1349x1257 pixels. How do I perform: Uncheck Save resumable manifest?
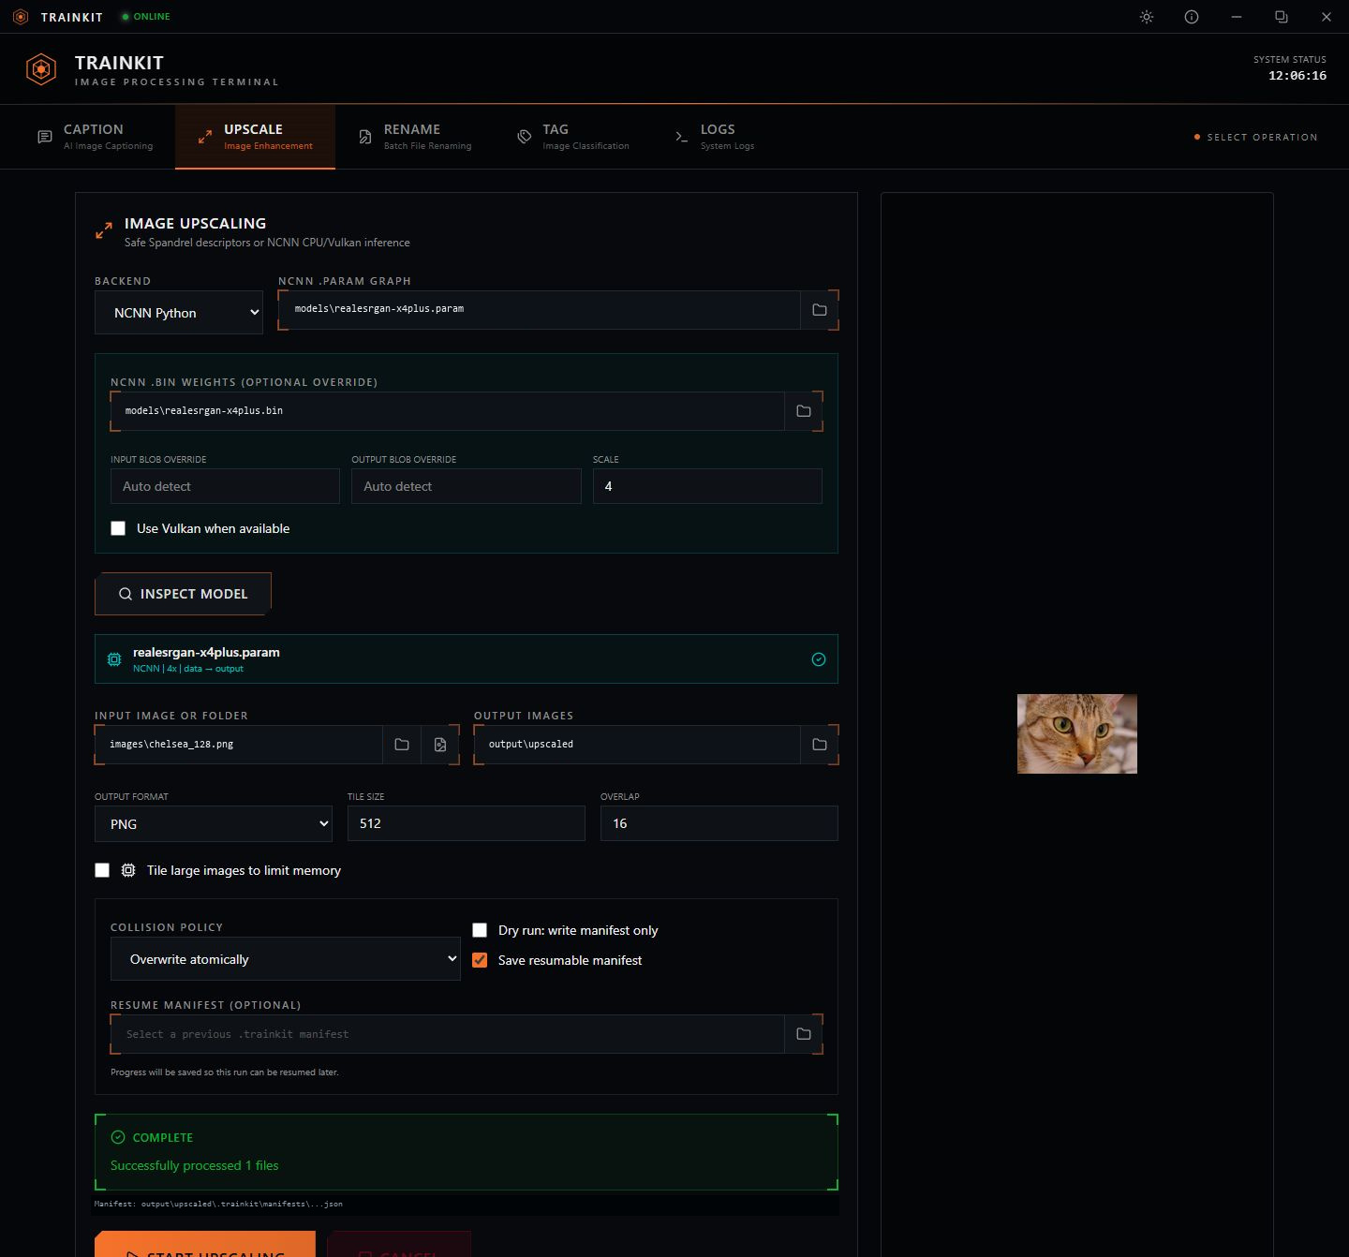[480, 960]
